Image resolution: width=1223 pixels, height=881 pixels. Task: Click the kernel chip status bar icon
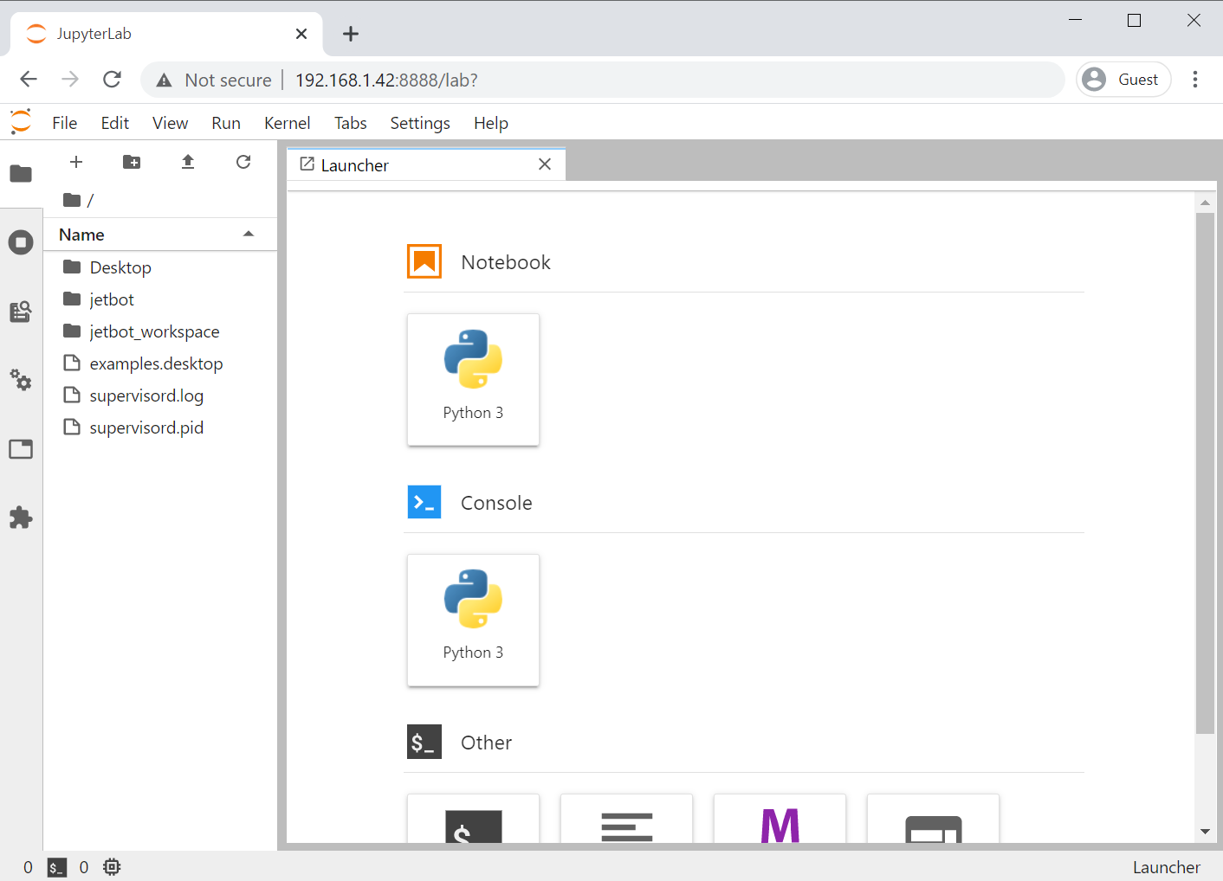[x=112, y=867]
